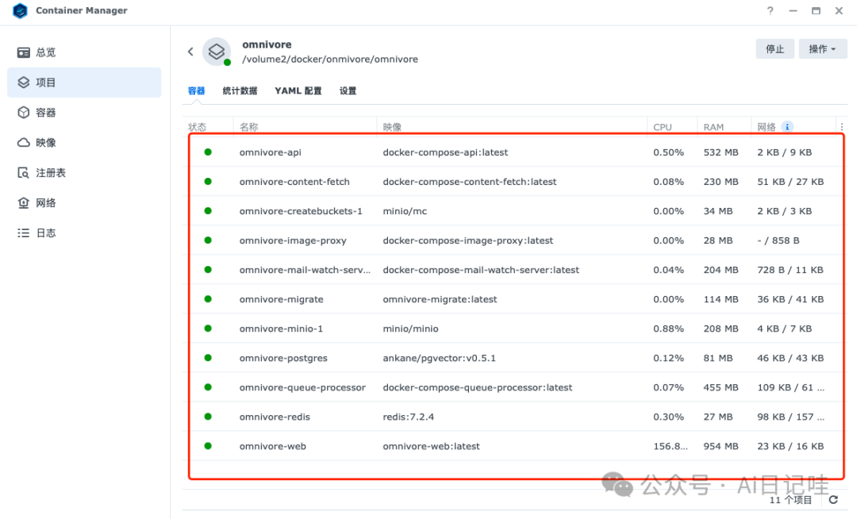
Task: Select the omnivore-migrate container name
Action: click(x=281, y=299)
